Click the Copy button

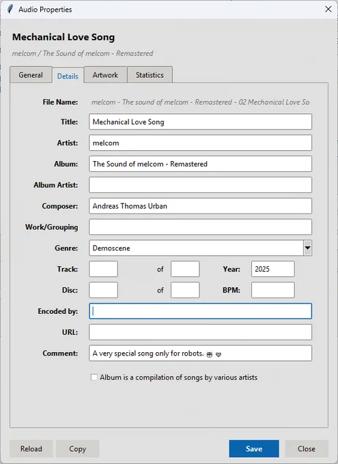coord(77,448)
